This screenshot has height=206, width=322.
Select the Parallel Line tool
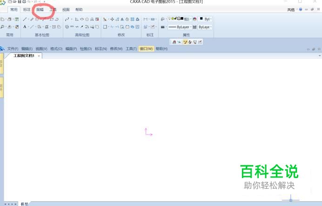tap(32, 19)
